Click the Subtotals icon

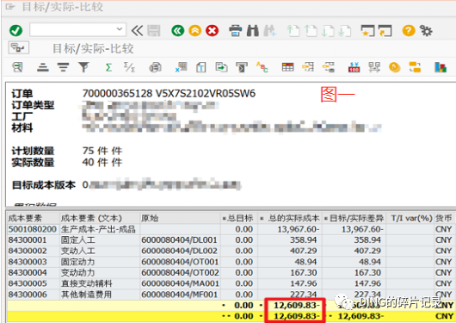click(x=129, y=67)
